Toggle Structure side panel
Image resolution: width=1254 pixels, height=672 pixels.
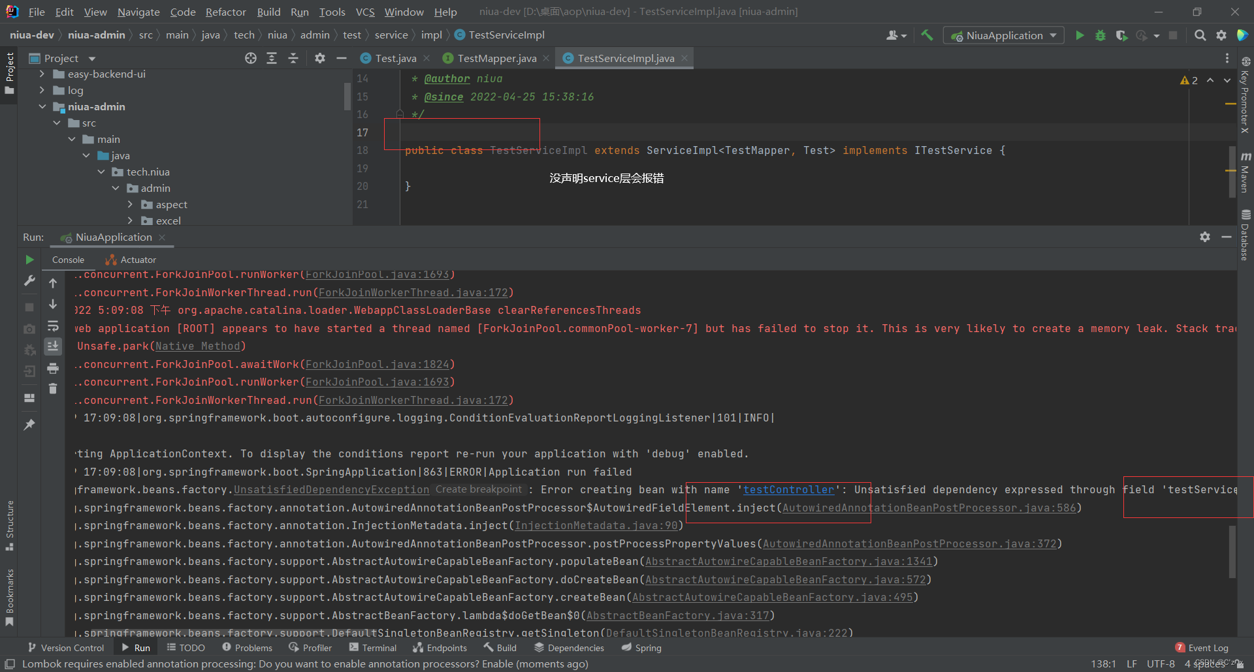(9, 526)
